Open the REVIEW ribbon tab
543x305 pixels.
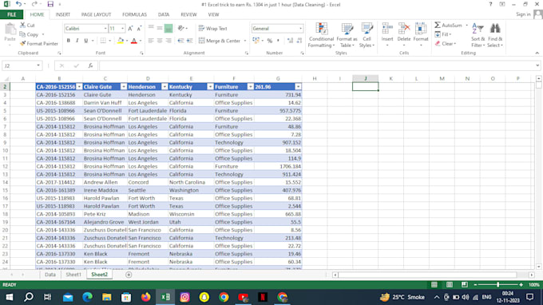(188, 14)
